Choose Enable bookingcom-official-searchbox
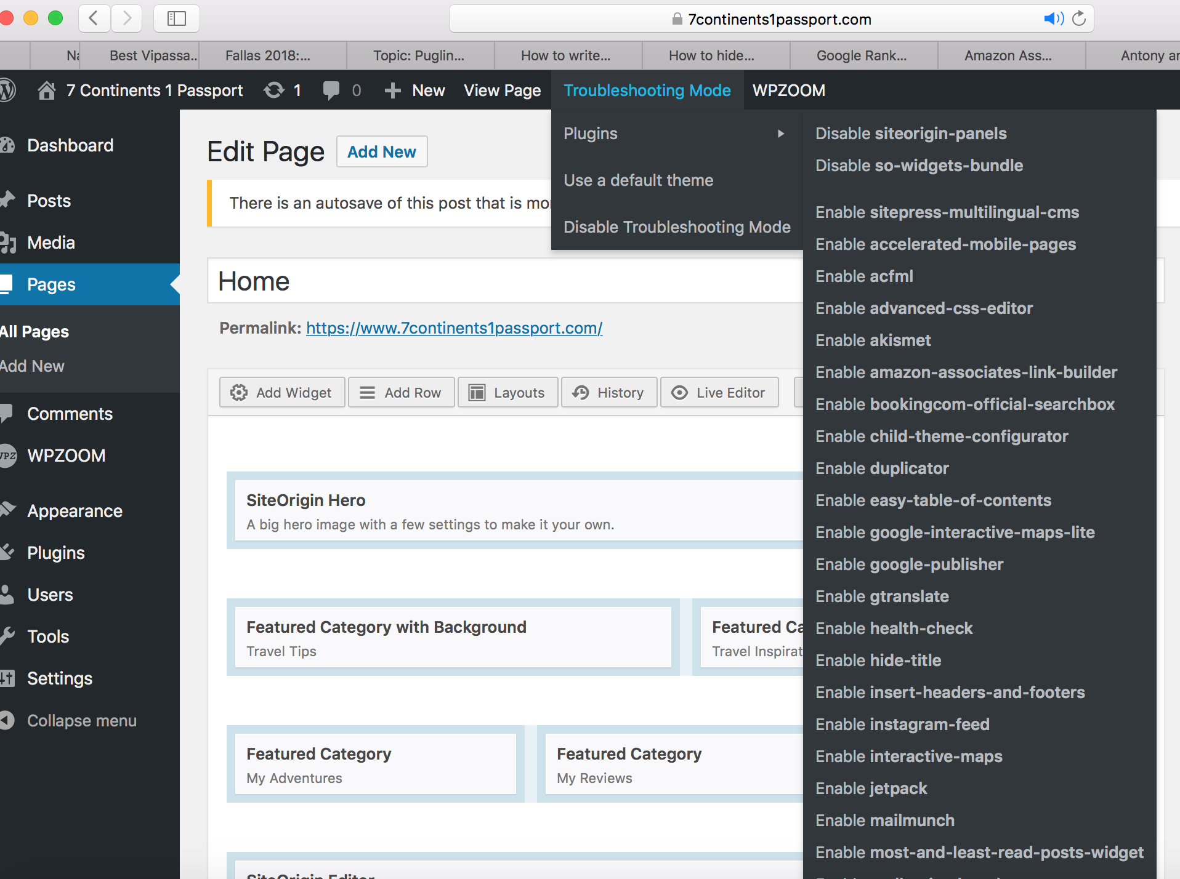Image resolution: width=1180 pixels, height=879 pixels. pos(965,404)
